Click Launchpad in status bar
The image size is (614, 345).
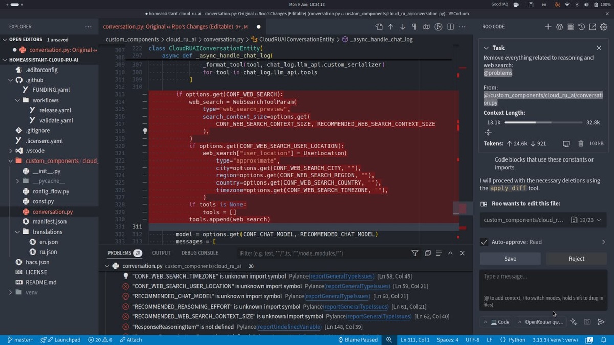click(60, 340)
